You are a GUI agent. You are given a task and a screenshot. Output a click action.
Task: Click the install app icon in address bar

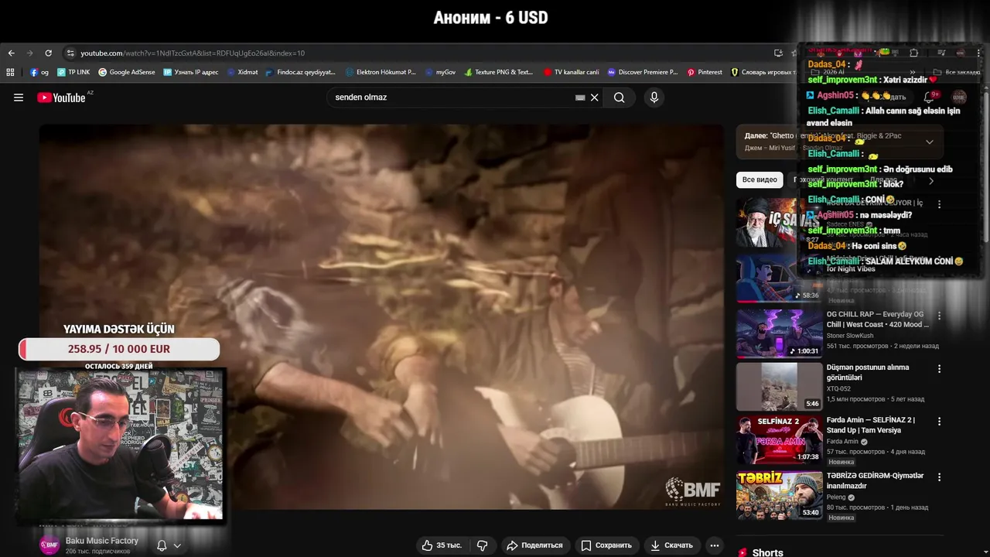778,53
